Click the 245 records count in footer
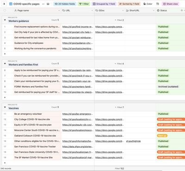The height and width of the screenshot is (171, 185). coord(6,169)
